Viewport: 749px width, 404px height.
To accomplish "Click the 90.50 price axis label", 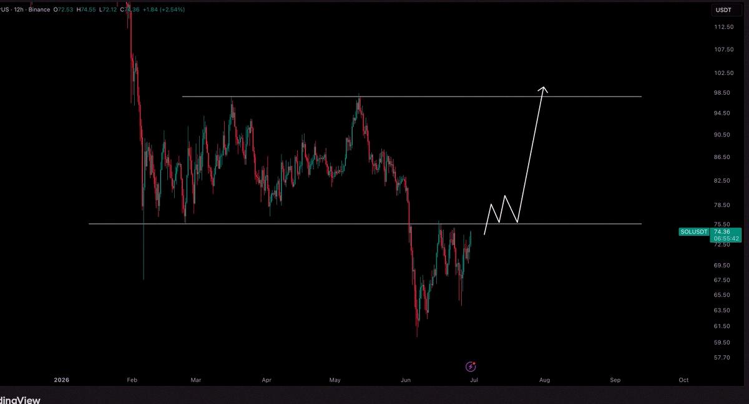I will click(722, 135).
